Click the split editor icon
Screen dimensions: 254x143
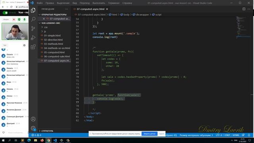click(x=244, y=9)
